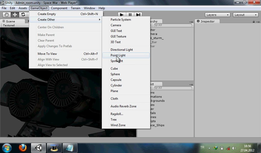Screen dimensions: 261x153
Task: Click the Hierarchy search field
Action: [173, 25]
